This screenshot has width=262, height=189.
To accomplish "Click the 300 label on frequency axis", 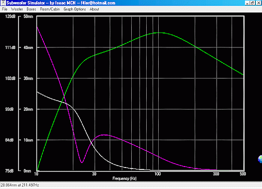I will (x=216, y=174).
